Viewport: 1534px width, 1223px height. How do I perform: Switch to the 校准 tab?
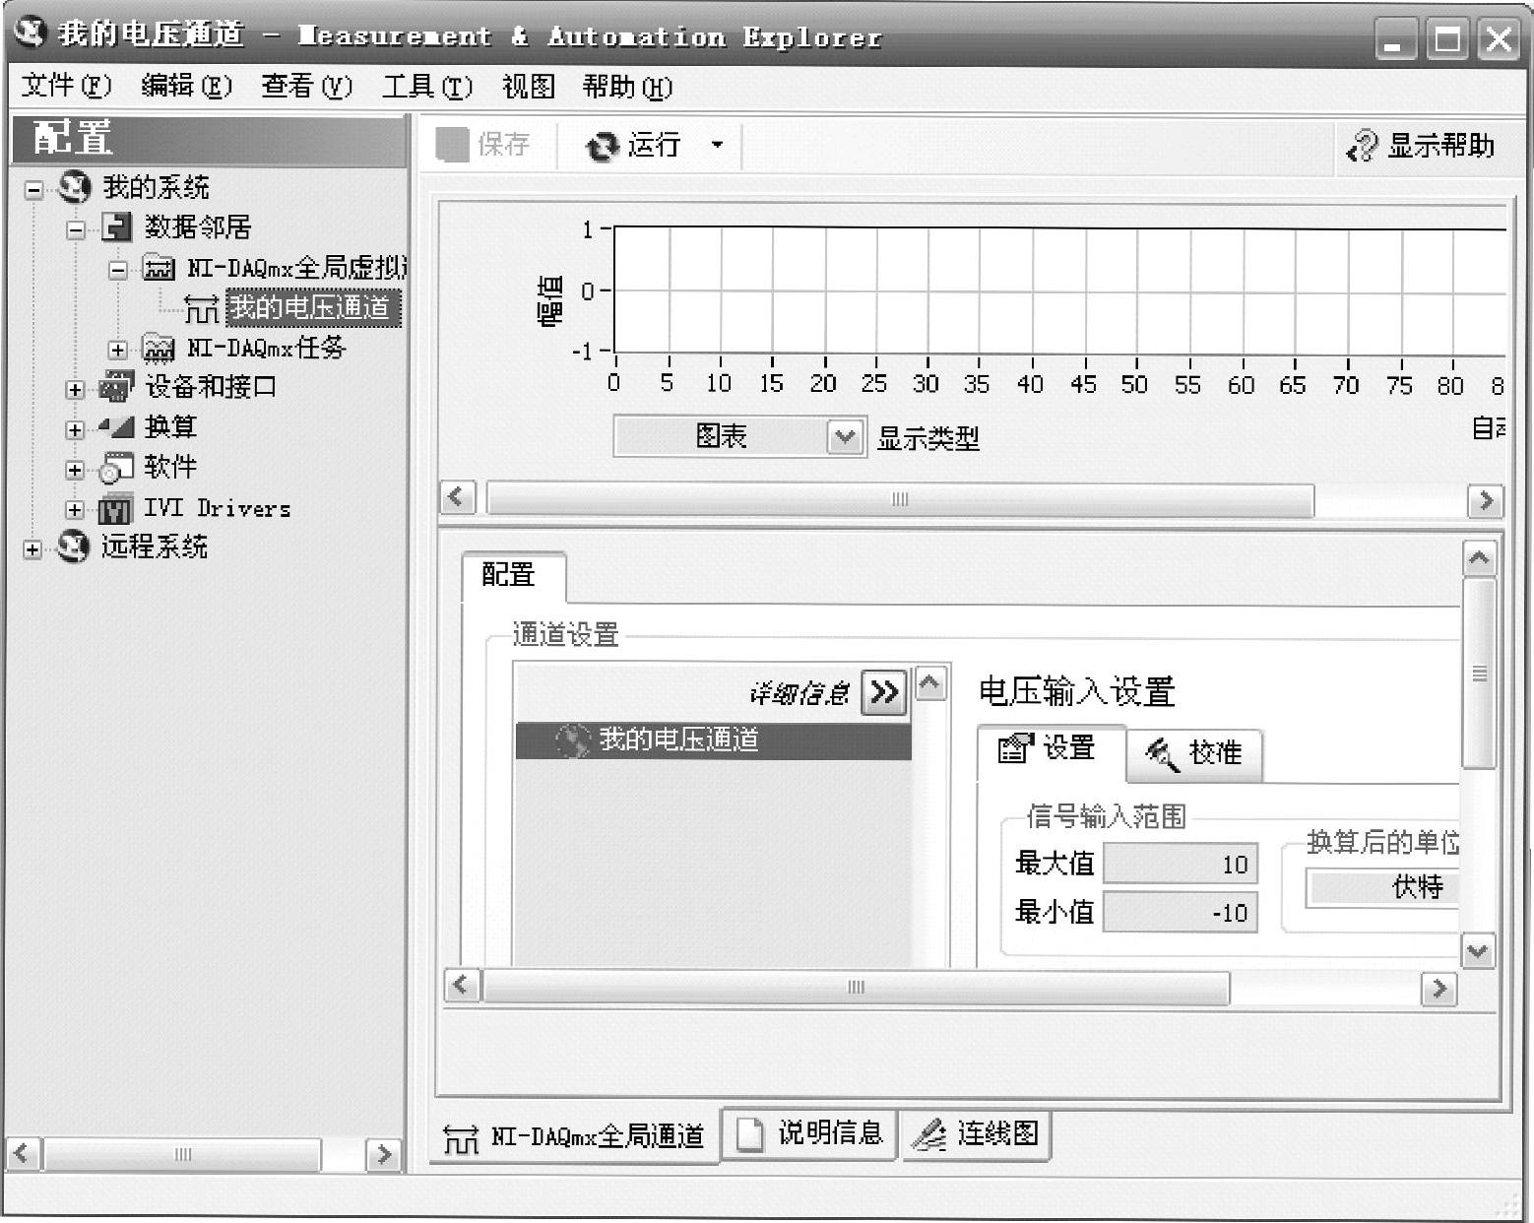tap(1193, 754)
